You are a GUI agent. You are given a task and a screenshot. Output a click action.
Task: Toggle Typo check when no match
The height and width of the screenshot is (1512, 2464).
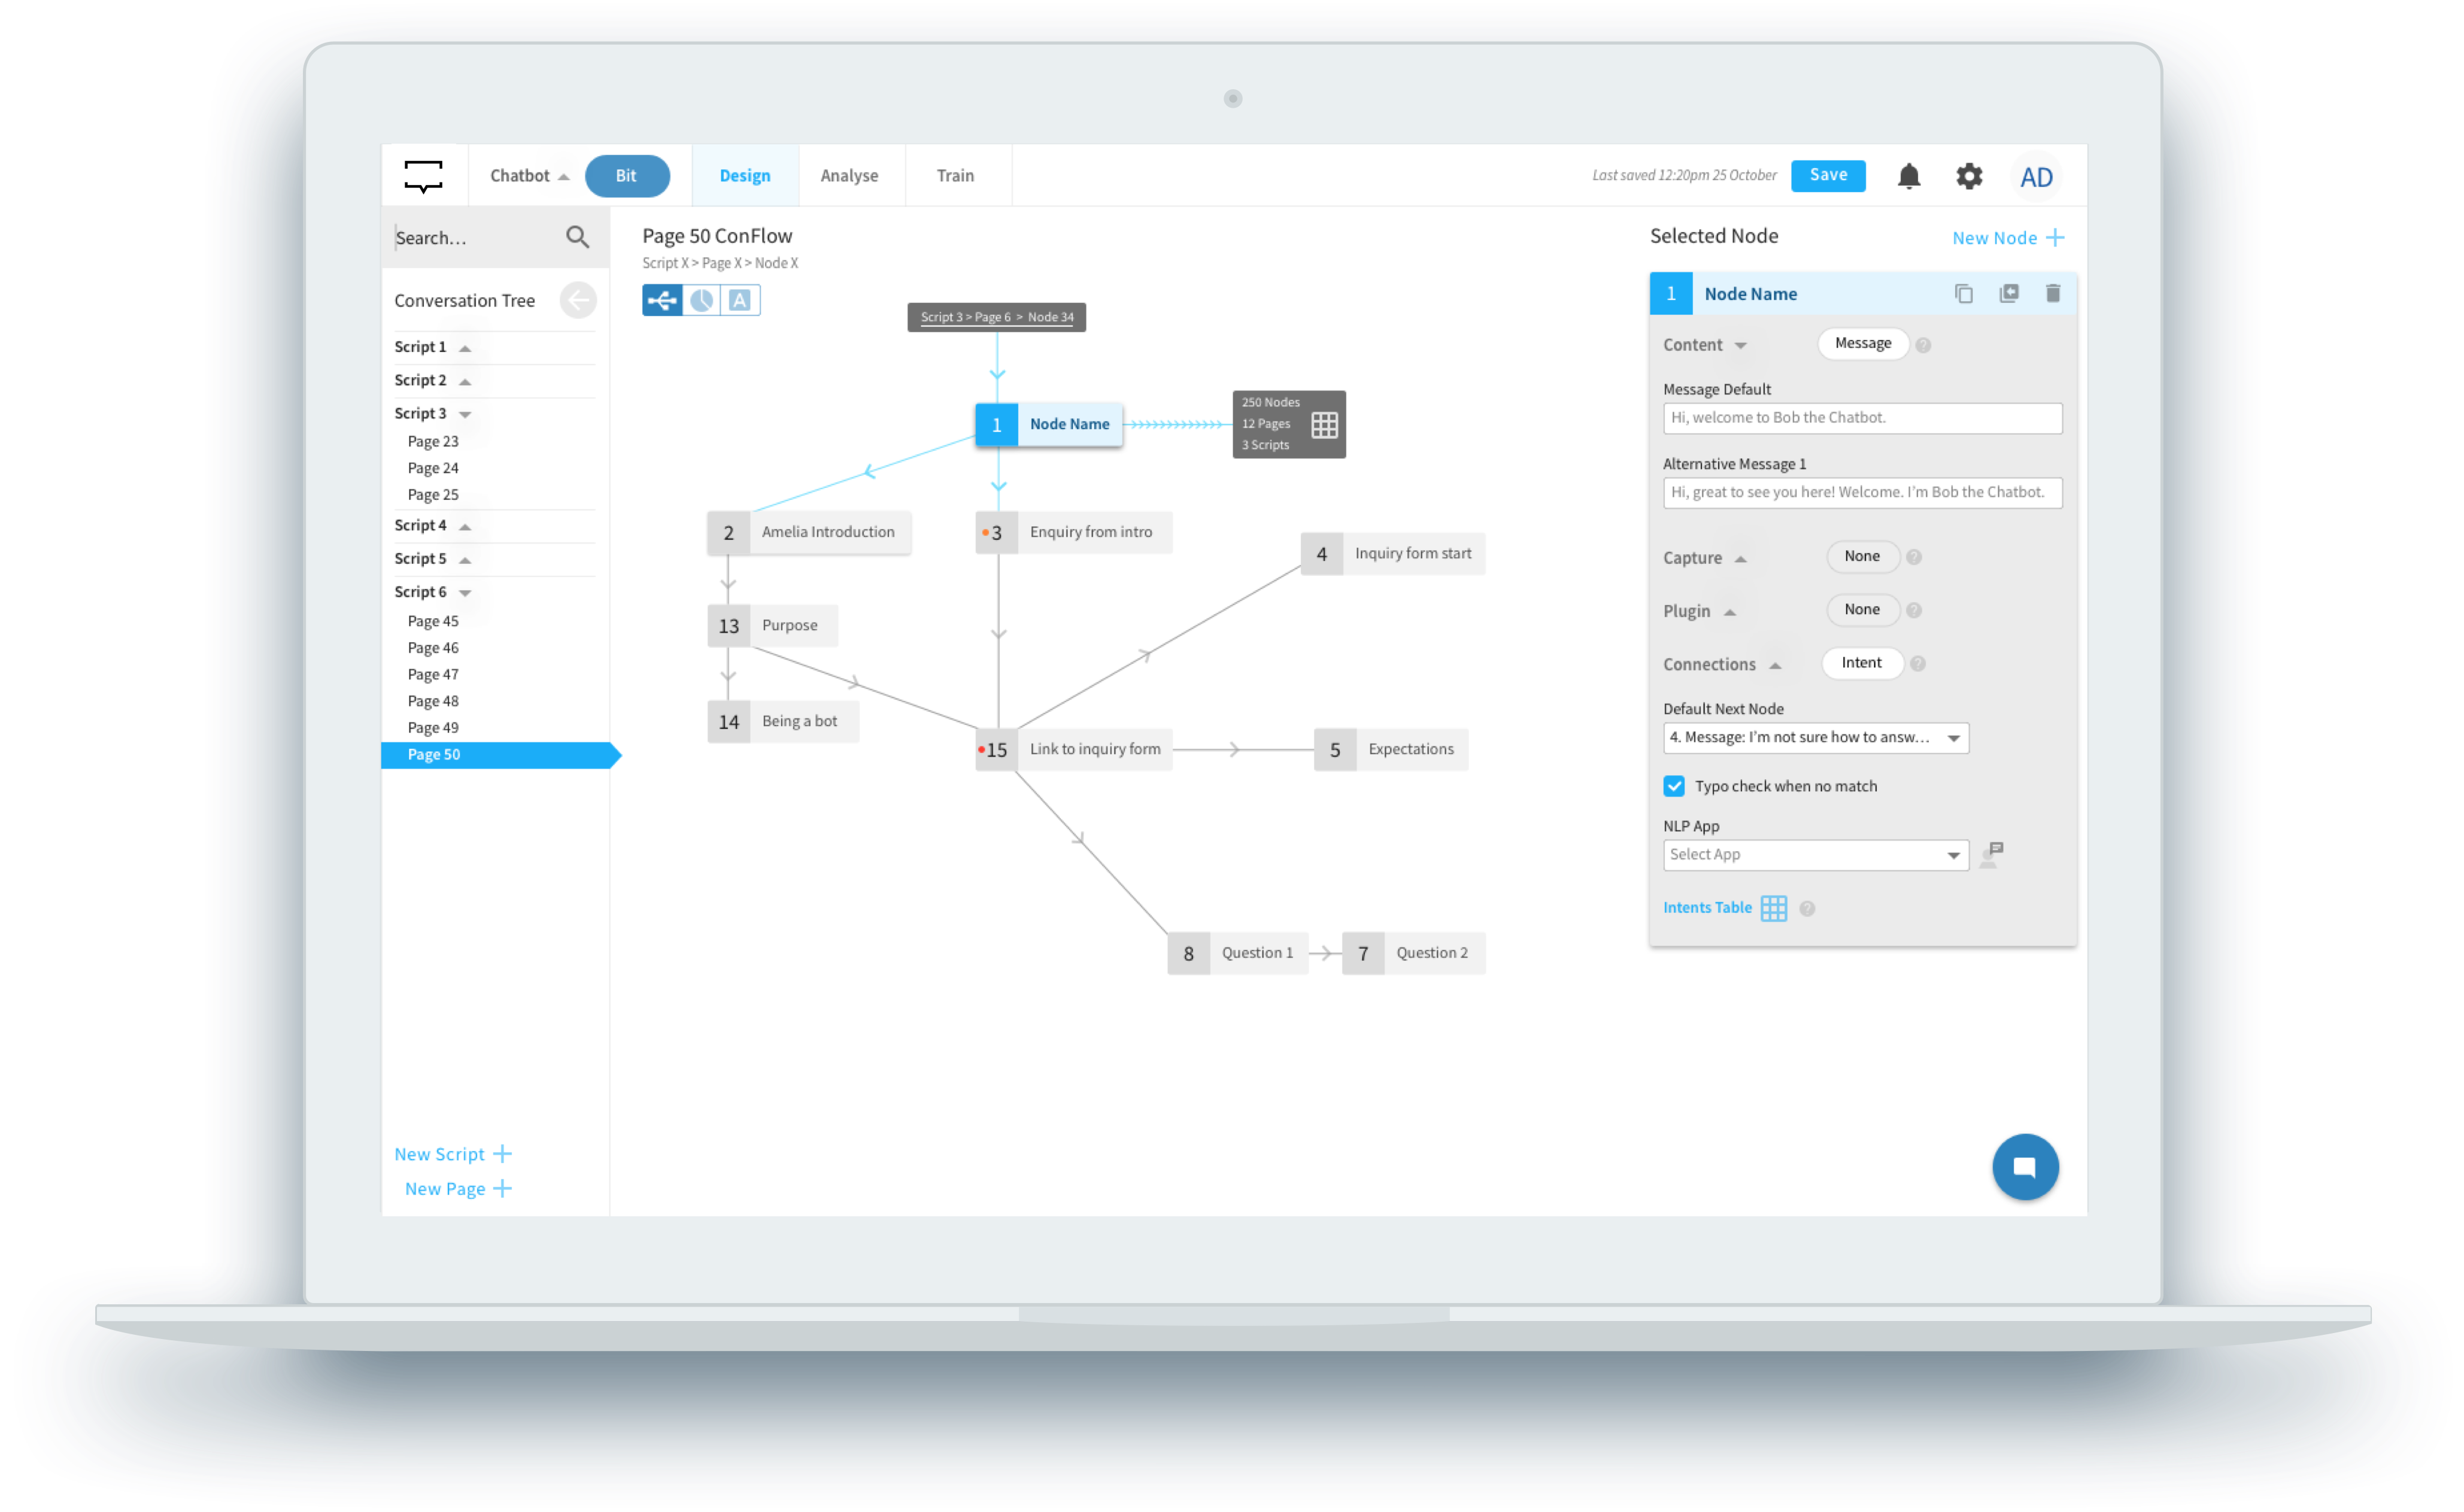pos(1674,786)
